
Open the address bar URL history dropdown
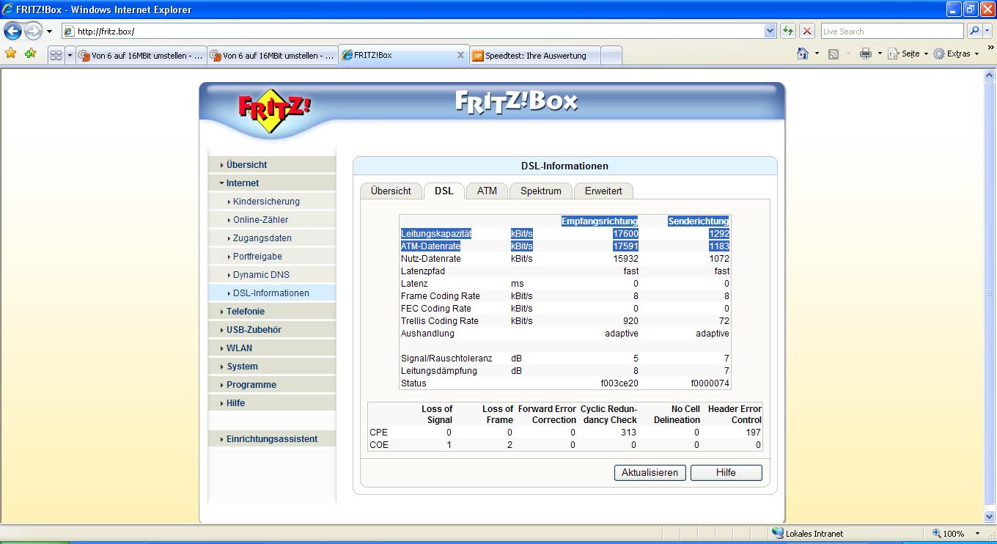point(770,32)
